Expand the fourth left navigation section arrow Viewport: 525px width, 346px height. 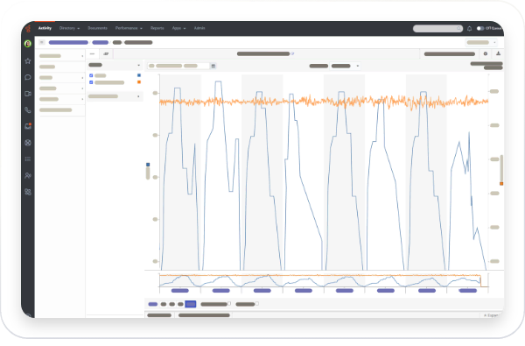click(82, 88)
